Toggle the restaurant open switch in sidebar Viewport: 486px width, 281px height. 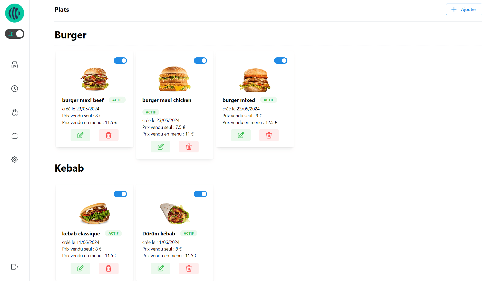point(15,34)
